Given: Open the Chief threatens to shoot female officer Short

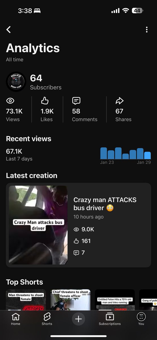Looking at the screenshot, I should pos(70,299).
